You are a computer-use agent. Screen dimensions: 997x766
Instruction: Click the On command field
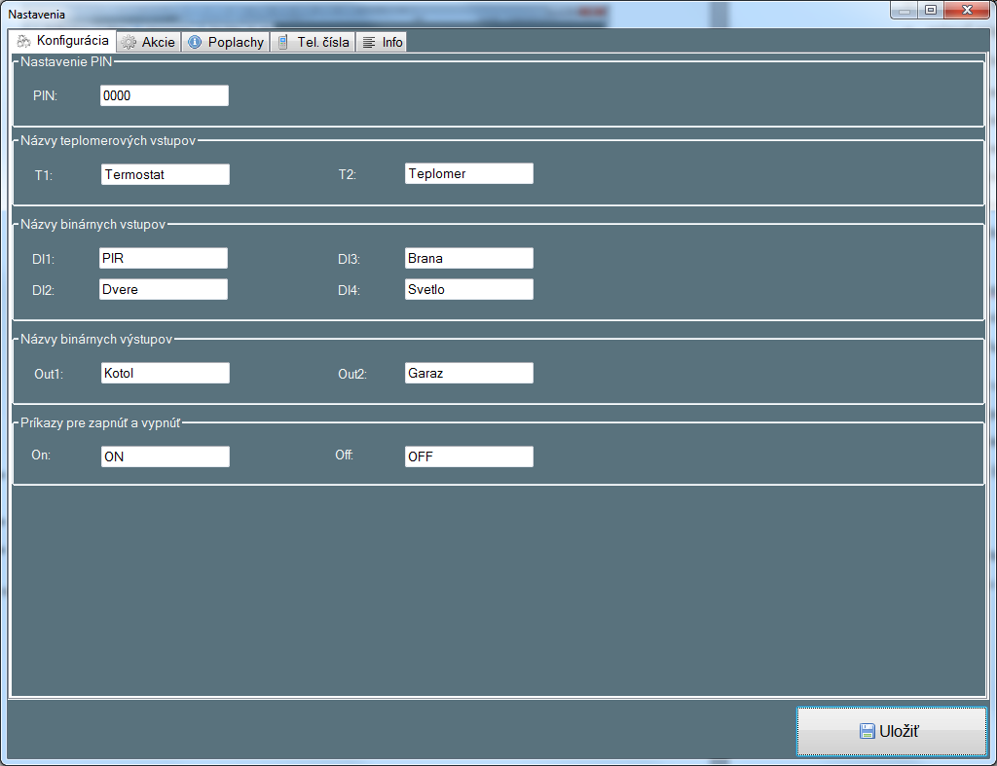tap(166, 456)
